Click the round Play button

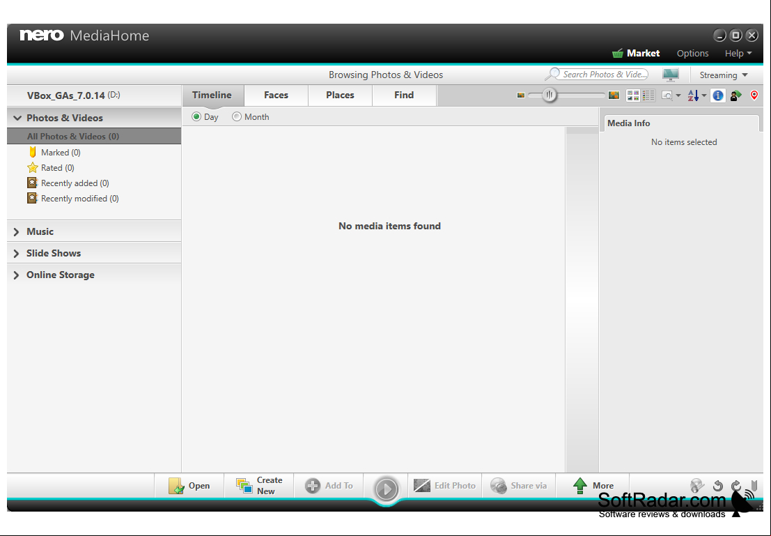pos(386,489)
